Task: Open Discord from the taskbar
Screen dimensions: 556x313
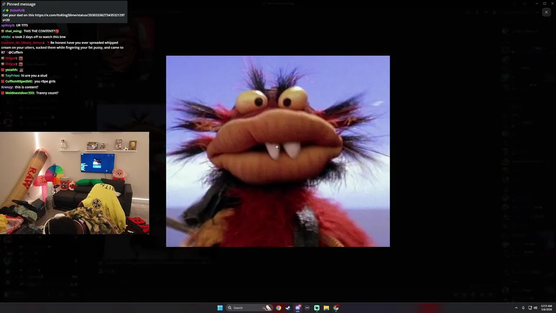Action: [298, 308]
